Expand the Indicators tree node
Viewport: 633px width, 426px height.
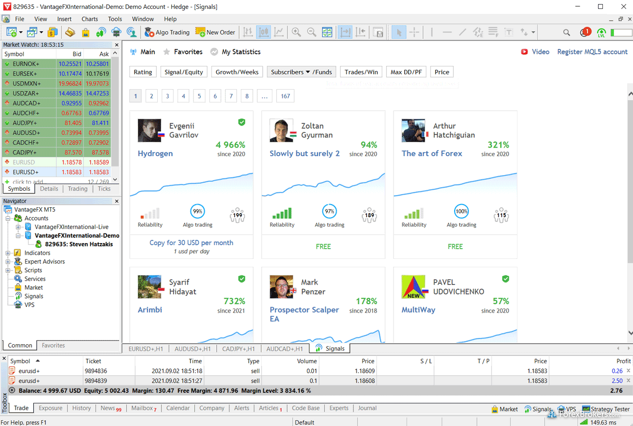pyautogui.click(x=8, y=253)
